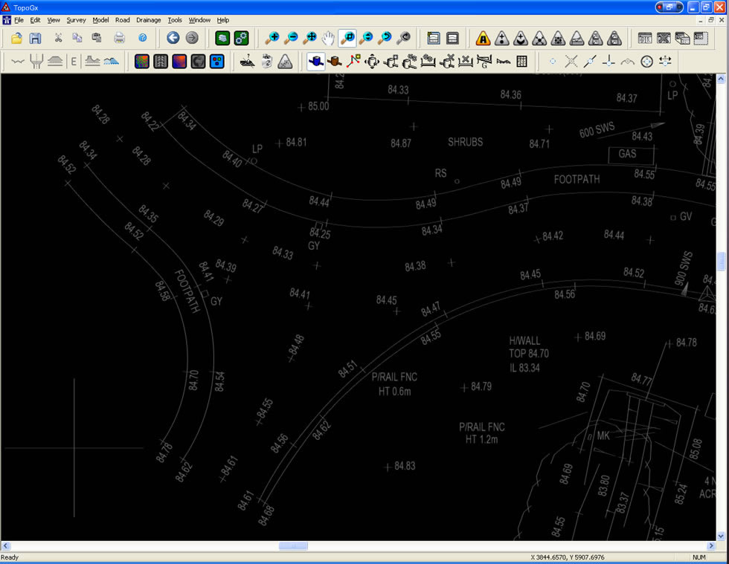Image resolution: width=729 pixels, height=564 pixels.
Task: Click the inner document restore button
Action: (711, 20)
